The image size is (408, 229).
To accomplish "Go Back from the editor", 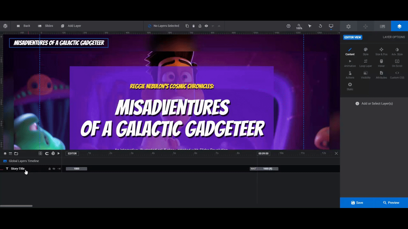I will (23, 26).
